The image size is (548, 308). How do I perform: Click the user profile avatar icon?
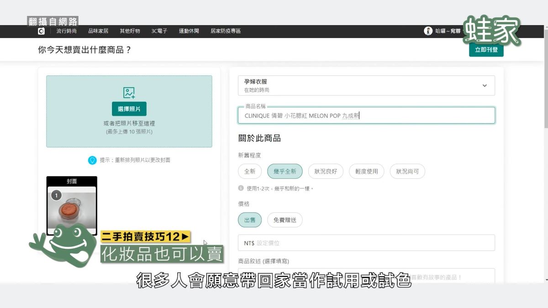coord(428,31)
